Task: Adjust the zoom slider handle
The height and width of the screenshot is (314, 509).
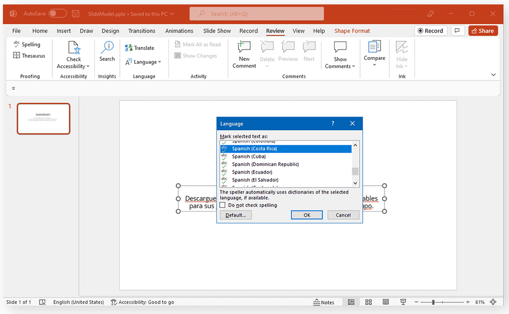Action: 433,302
